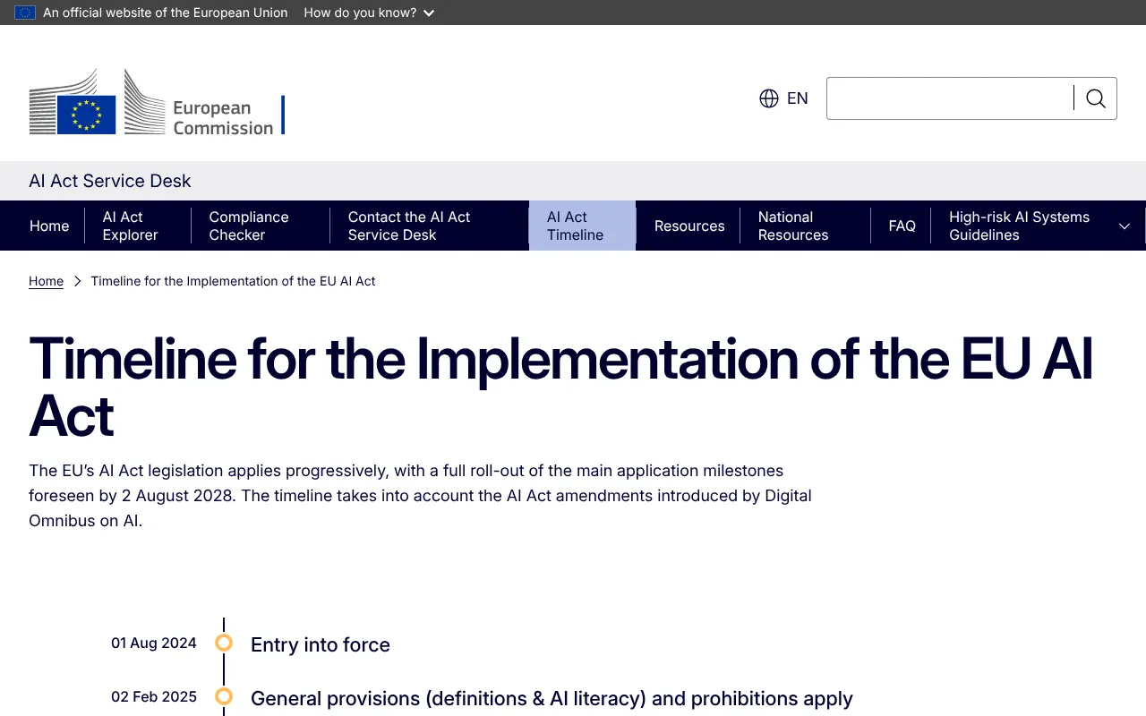Click the breadcrumb text 'Timeline for the Implementation'

(x=233, y=281)
